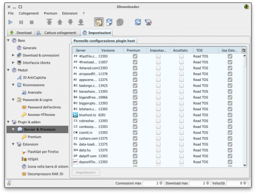Viewport: 256px width, 194px height.
Task: Collapse the Moduli tree node
Action: tap(8, 70)
